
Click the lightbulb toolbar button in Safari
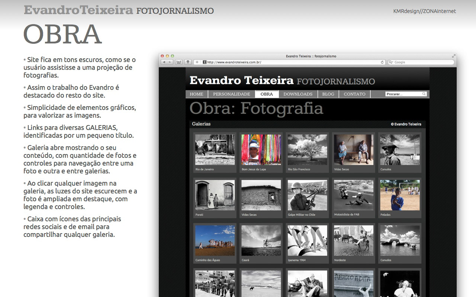click(188, 62)
